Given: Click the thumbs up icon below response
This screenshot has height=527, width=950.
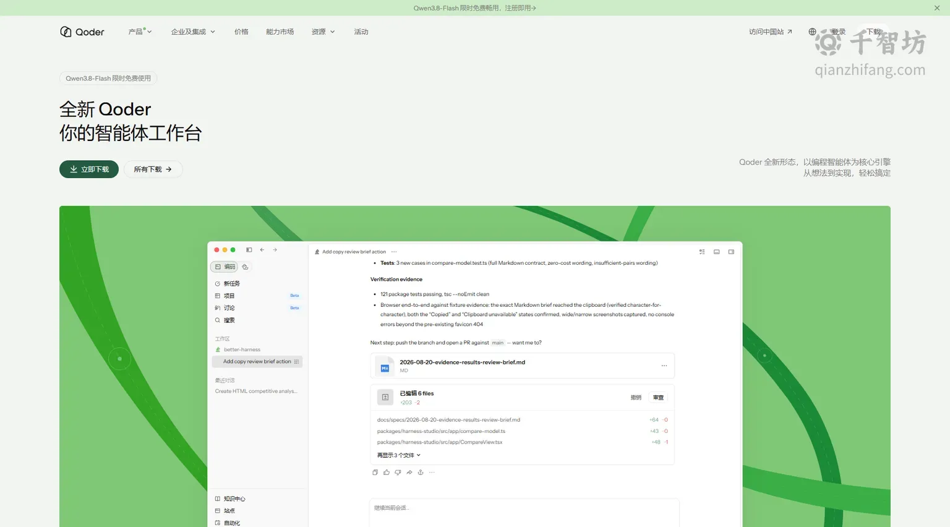Looking at the screenshot, I should [x=387, y=473].
